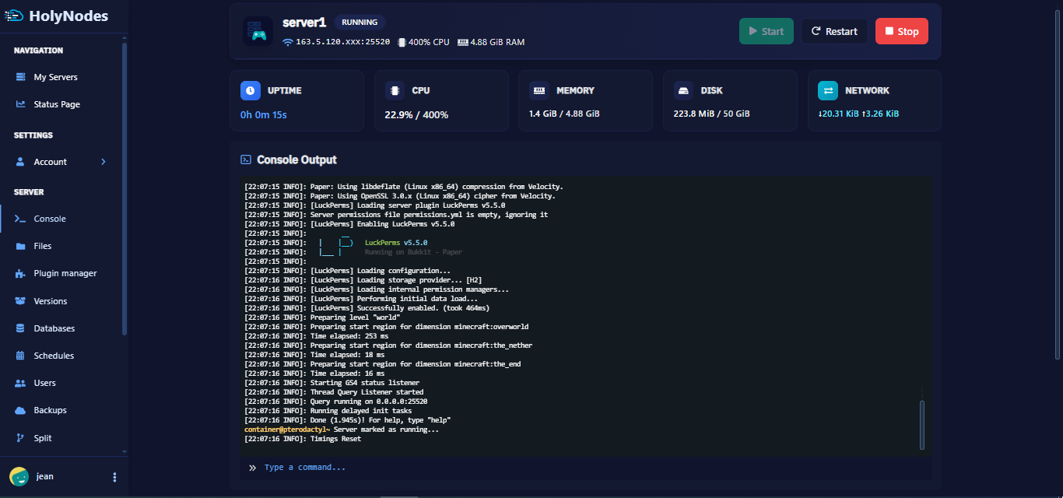
Task: Click the Console Output heading
Action: tap(296, 160)
